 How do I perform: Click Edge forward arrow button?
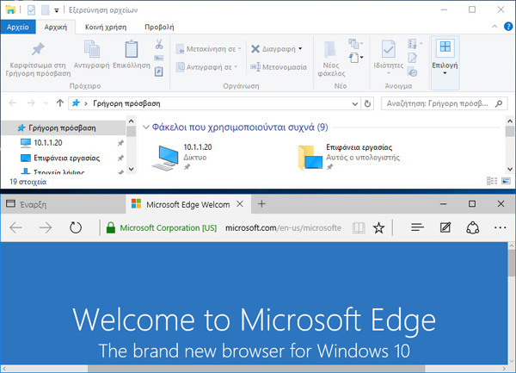tap(45, 227)
